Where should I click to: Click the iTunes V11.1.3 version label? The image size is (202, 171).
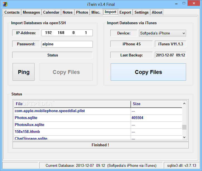(x=171, y=44)
